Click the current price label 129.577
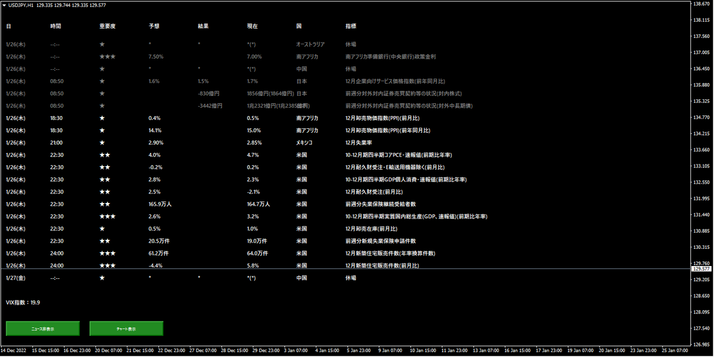The height and width of the screenshot is (357, 714). [701, 269]
